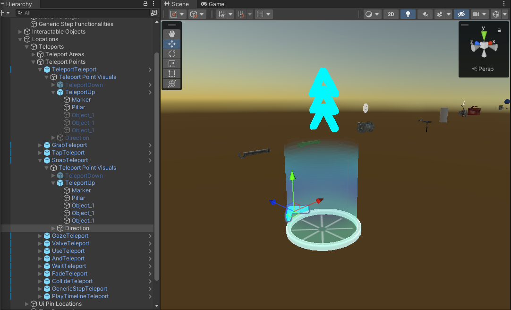Click the green Y axis on orientation gizmo

484,34
